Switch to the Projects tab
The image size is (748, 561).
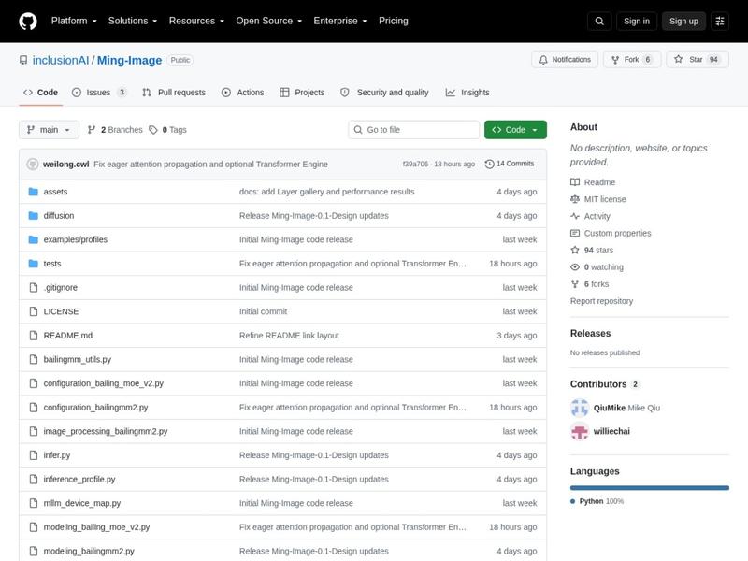coord(302,93)
